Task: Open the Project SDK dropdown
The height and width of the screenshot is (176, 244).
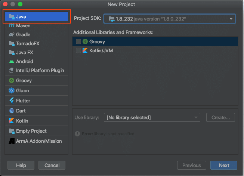Action: [170, 19]
